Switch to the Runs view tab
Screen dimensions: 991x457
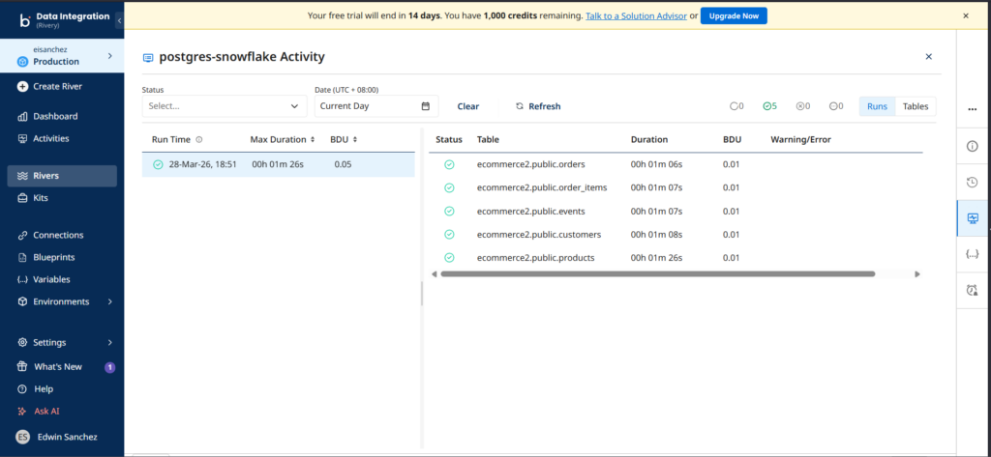(x=877, y=106)
